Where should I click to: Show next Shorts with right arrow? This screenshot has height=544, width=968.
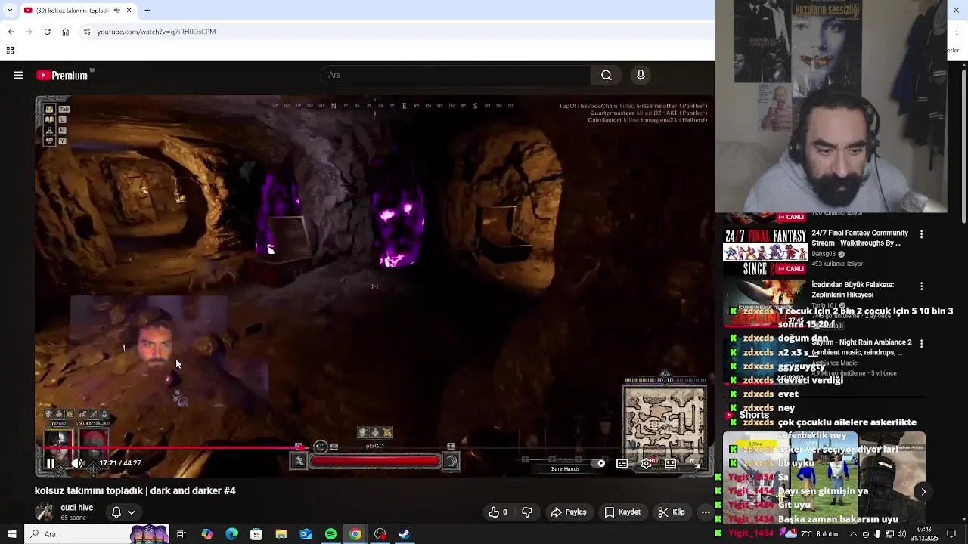923,492
